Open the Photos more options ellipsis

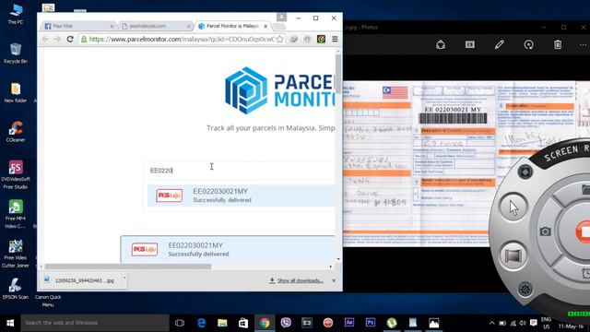[x=584, y=45]
